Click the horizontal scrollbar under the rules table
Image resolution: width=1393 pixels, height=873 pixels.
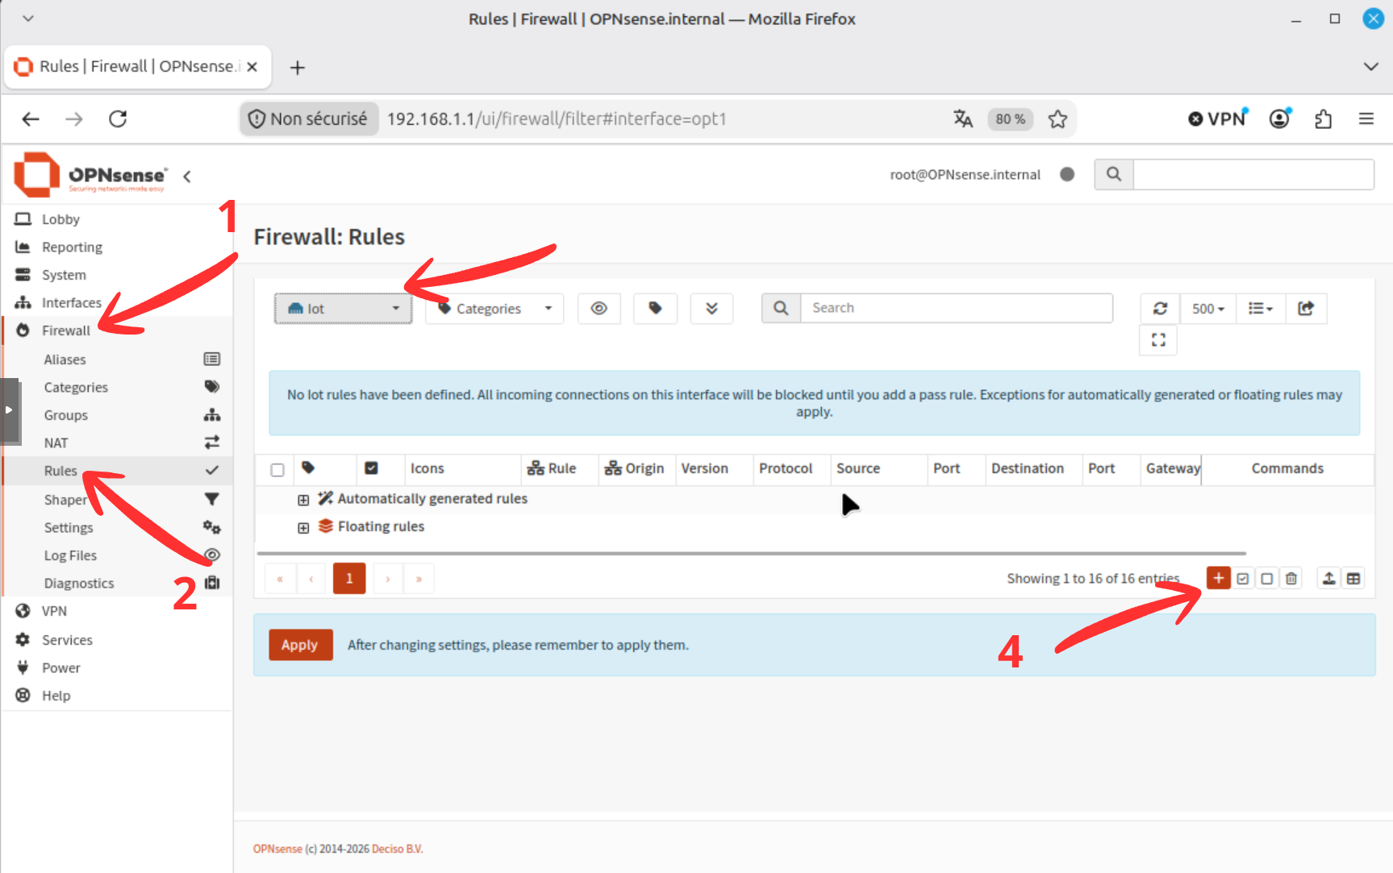752,554
